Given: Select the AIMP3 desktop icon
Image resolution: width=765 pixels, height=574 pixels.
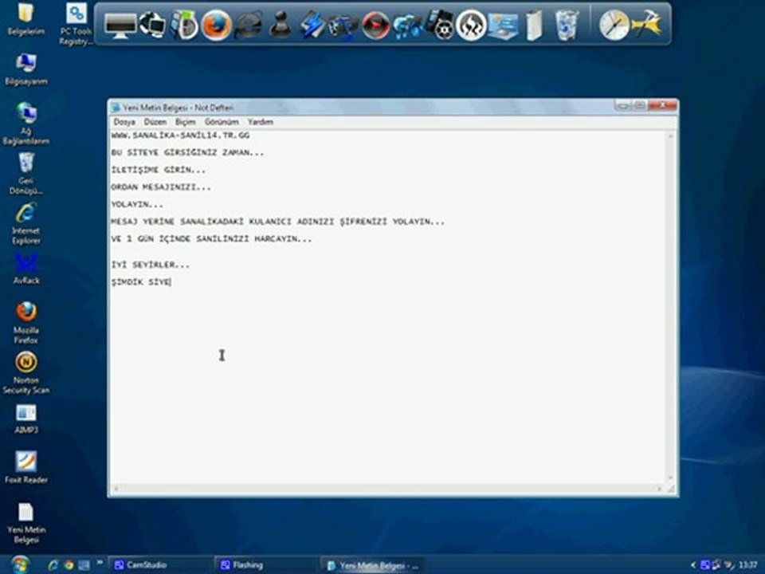Looking at the screenshot, I should click(x=25, y=419).
